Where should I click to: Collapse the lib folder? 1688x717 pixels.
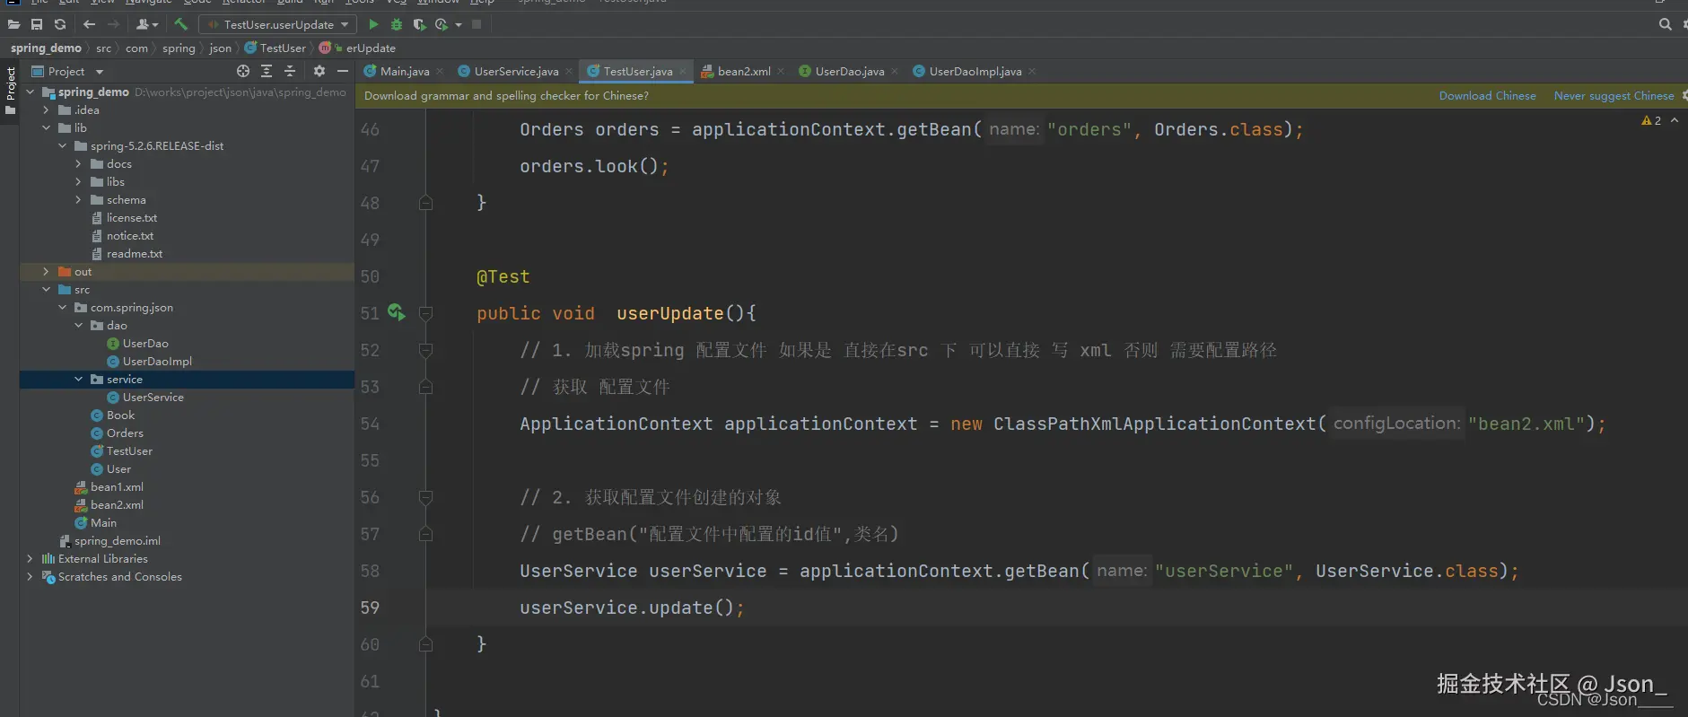(46, 128)
